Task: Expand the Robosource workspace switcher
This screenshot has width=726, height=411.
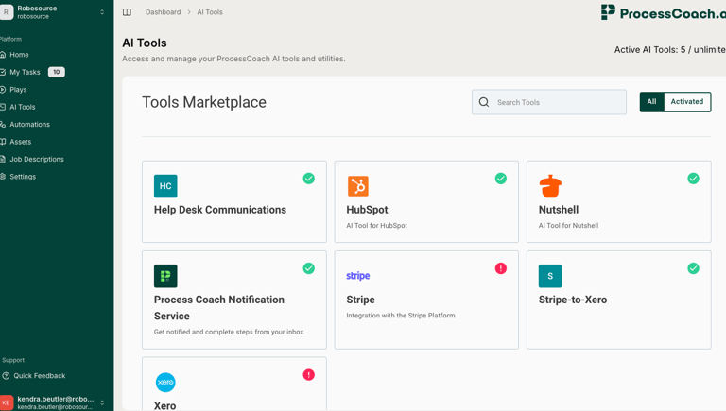Action: tap(102, 12)
